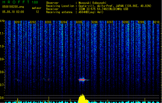The height and width of the screenshot is (103, 162).
Task: Click the 0205 time marker
Action: click(79, 22)
